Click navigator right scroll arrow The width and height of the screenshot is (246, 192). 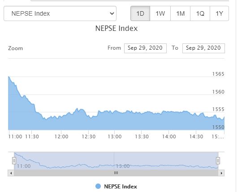(x=221, y=173)
